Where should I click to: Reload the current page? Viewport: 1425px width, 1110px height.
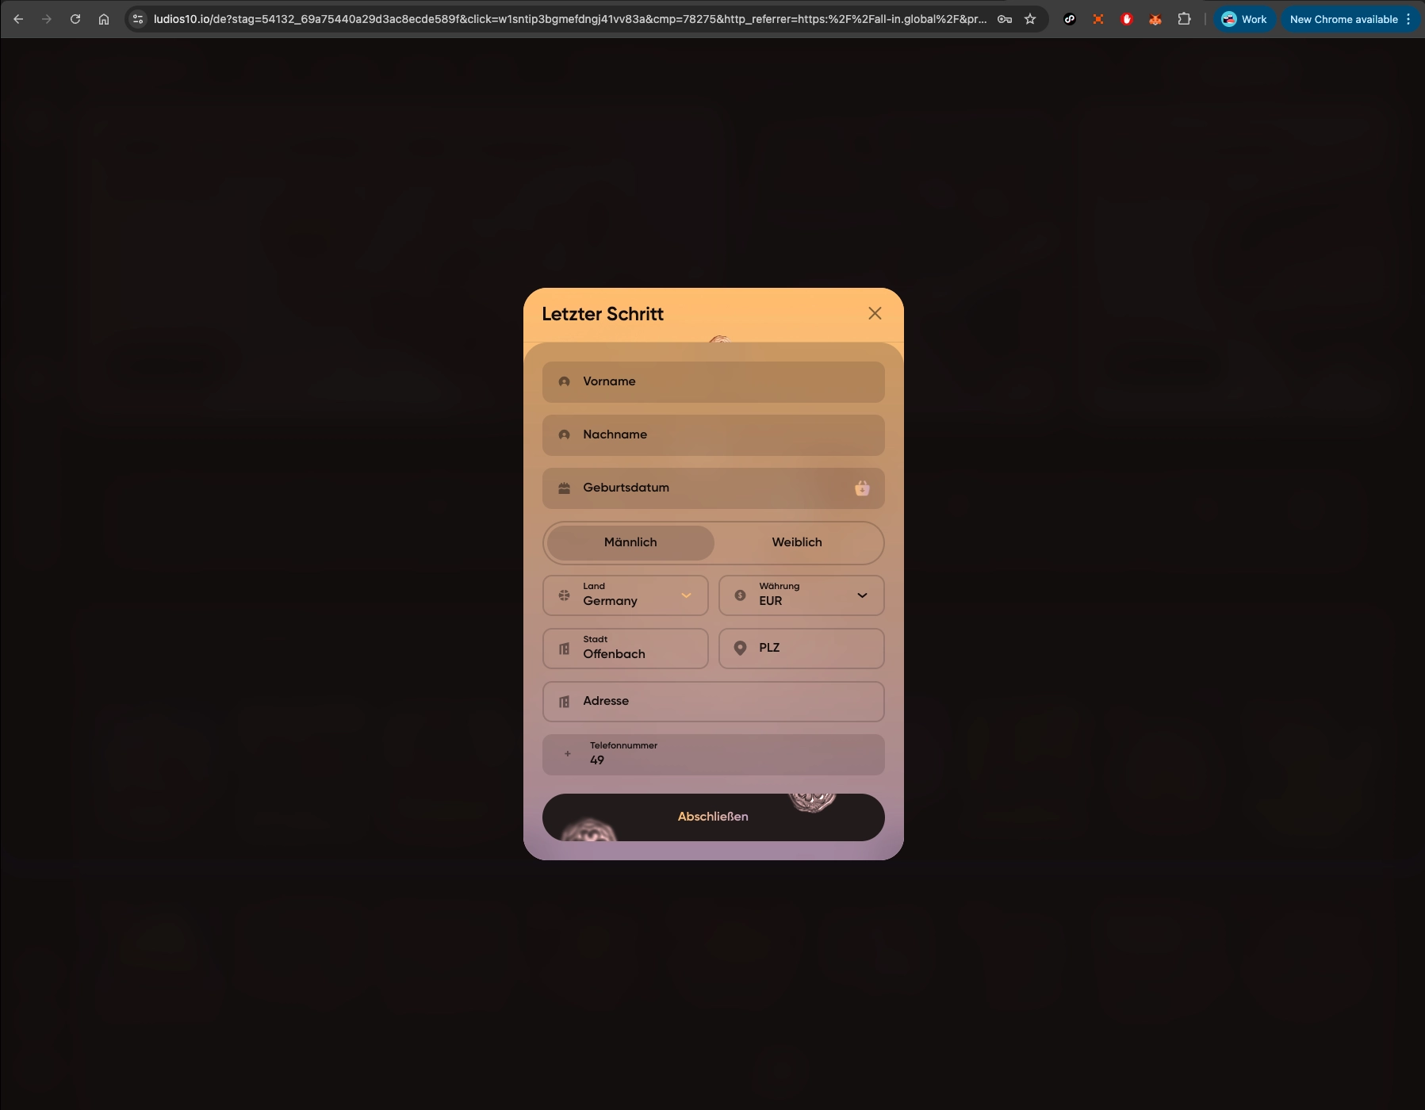click(x=75, y=19)
